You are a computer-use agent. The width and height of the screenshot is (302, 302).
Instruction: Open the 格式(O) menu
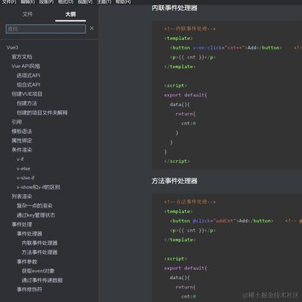point(66,2)
